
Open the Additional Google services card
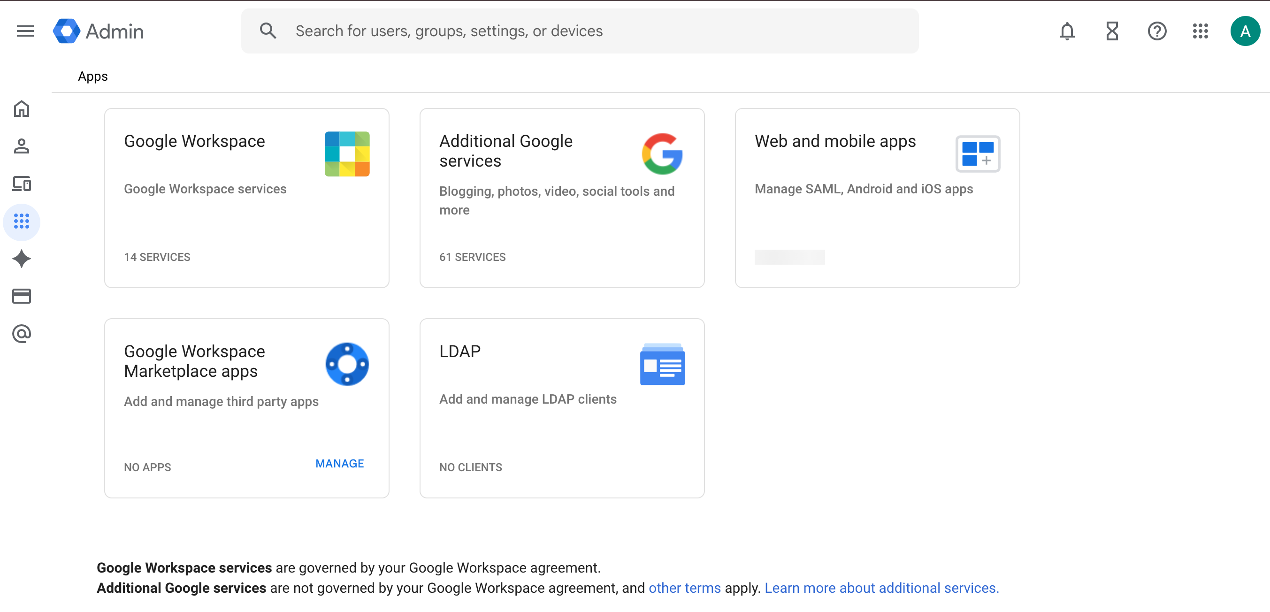pyautogui.click(x=561, y=198)
